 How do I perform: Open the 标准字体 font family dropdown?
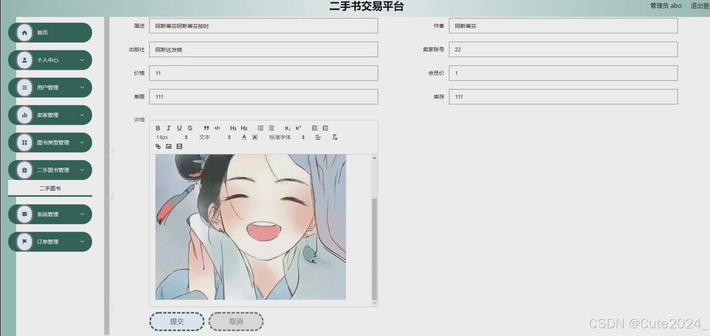point(287,137)
